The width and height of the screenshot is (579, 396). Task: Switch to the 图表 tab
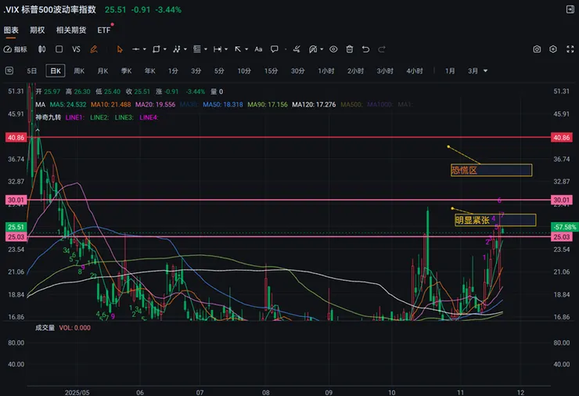pyautogui.click(x=11, y=30)
